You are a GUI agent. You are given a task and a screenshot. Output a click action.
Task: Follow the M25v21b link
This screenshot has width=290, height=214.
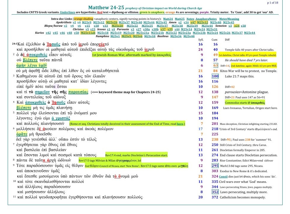click(157, 33)
